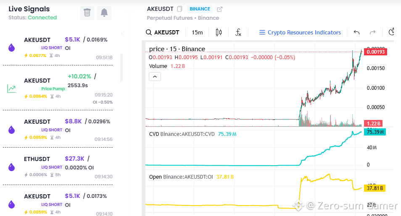Click the BINANCE exchange badge
The image size is (401, 216).
(x=200, y=9)
